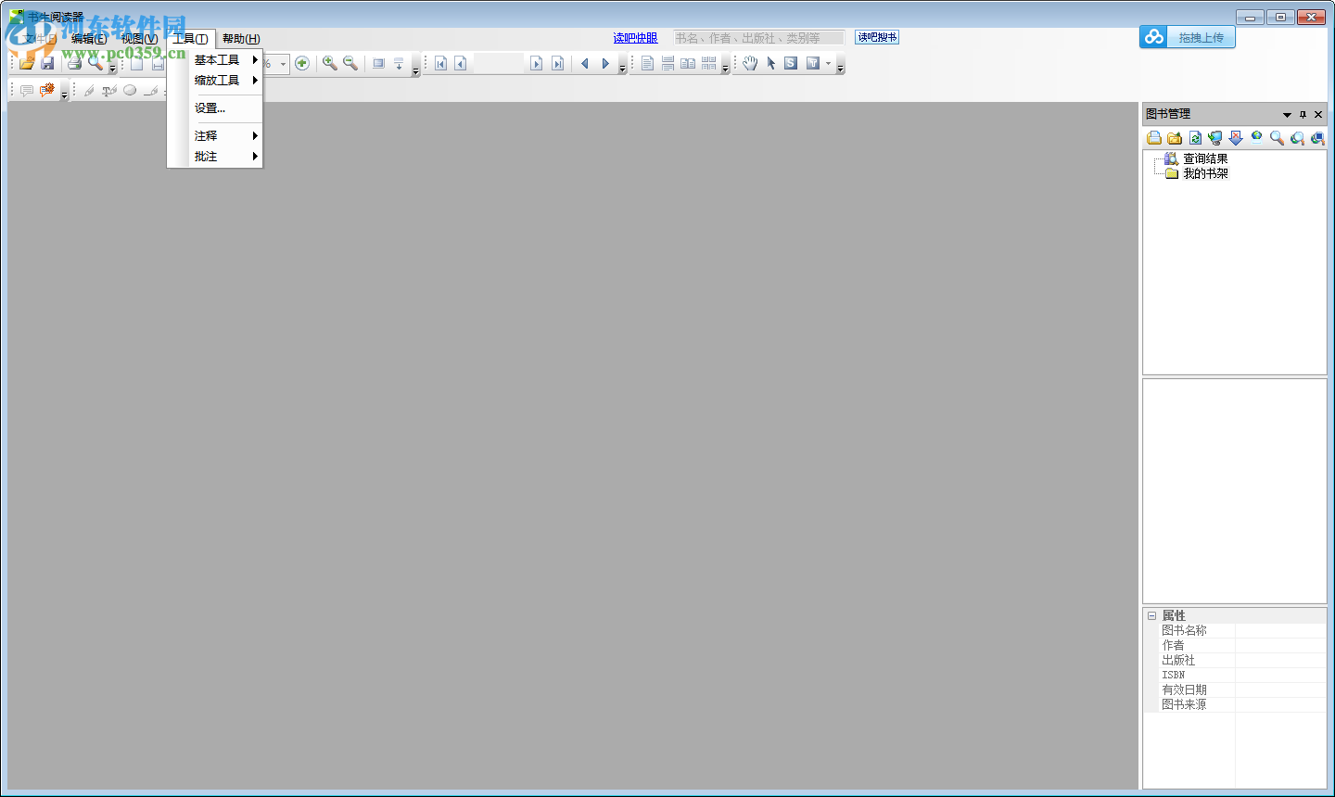
Task: Select 查询结果 in the tree
Action: coord(1205,158)
